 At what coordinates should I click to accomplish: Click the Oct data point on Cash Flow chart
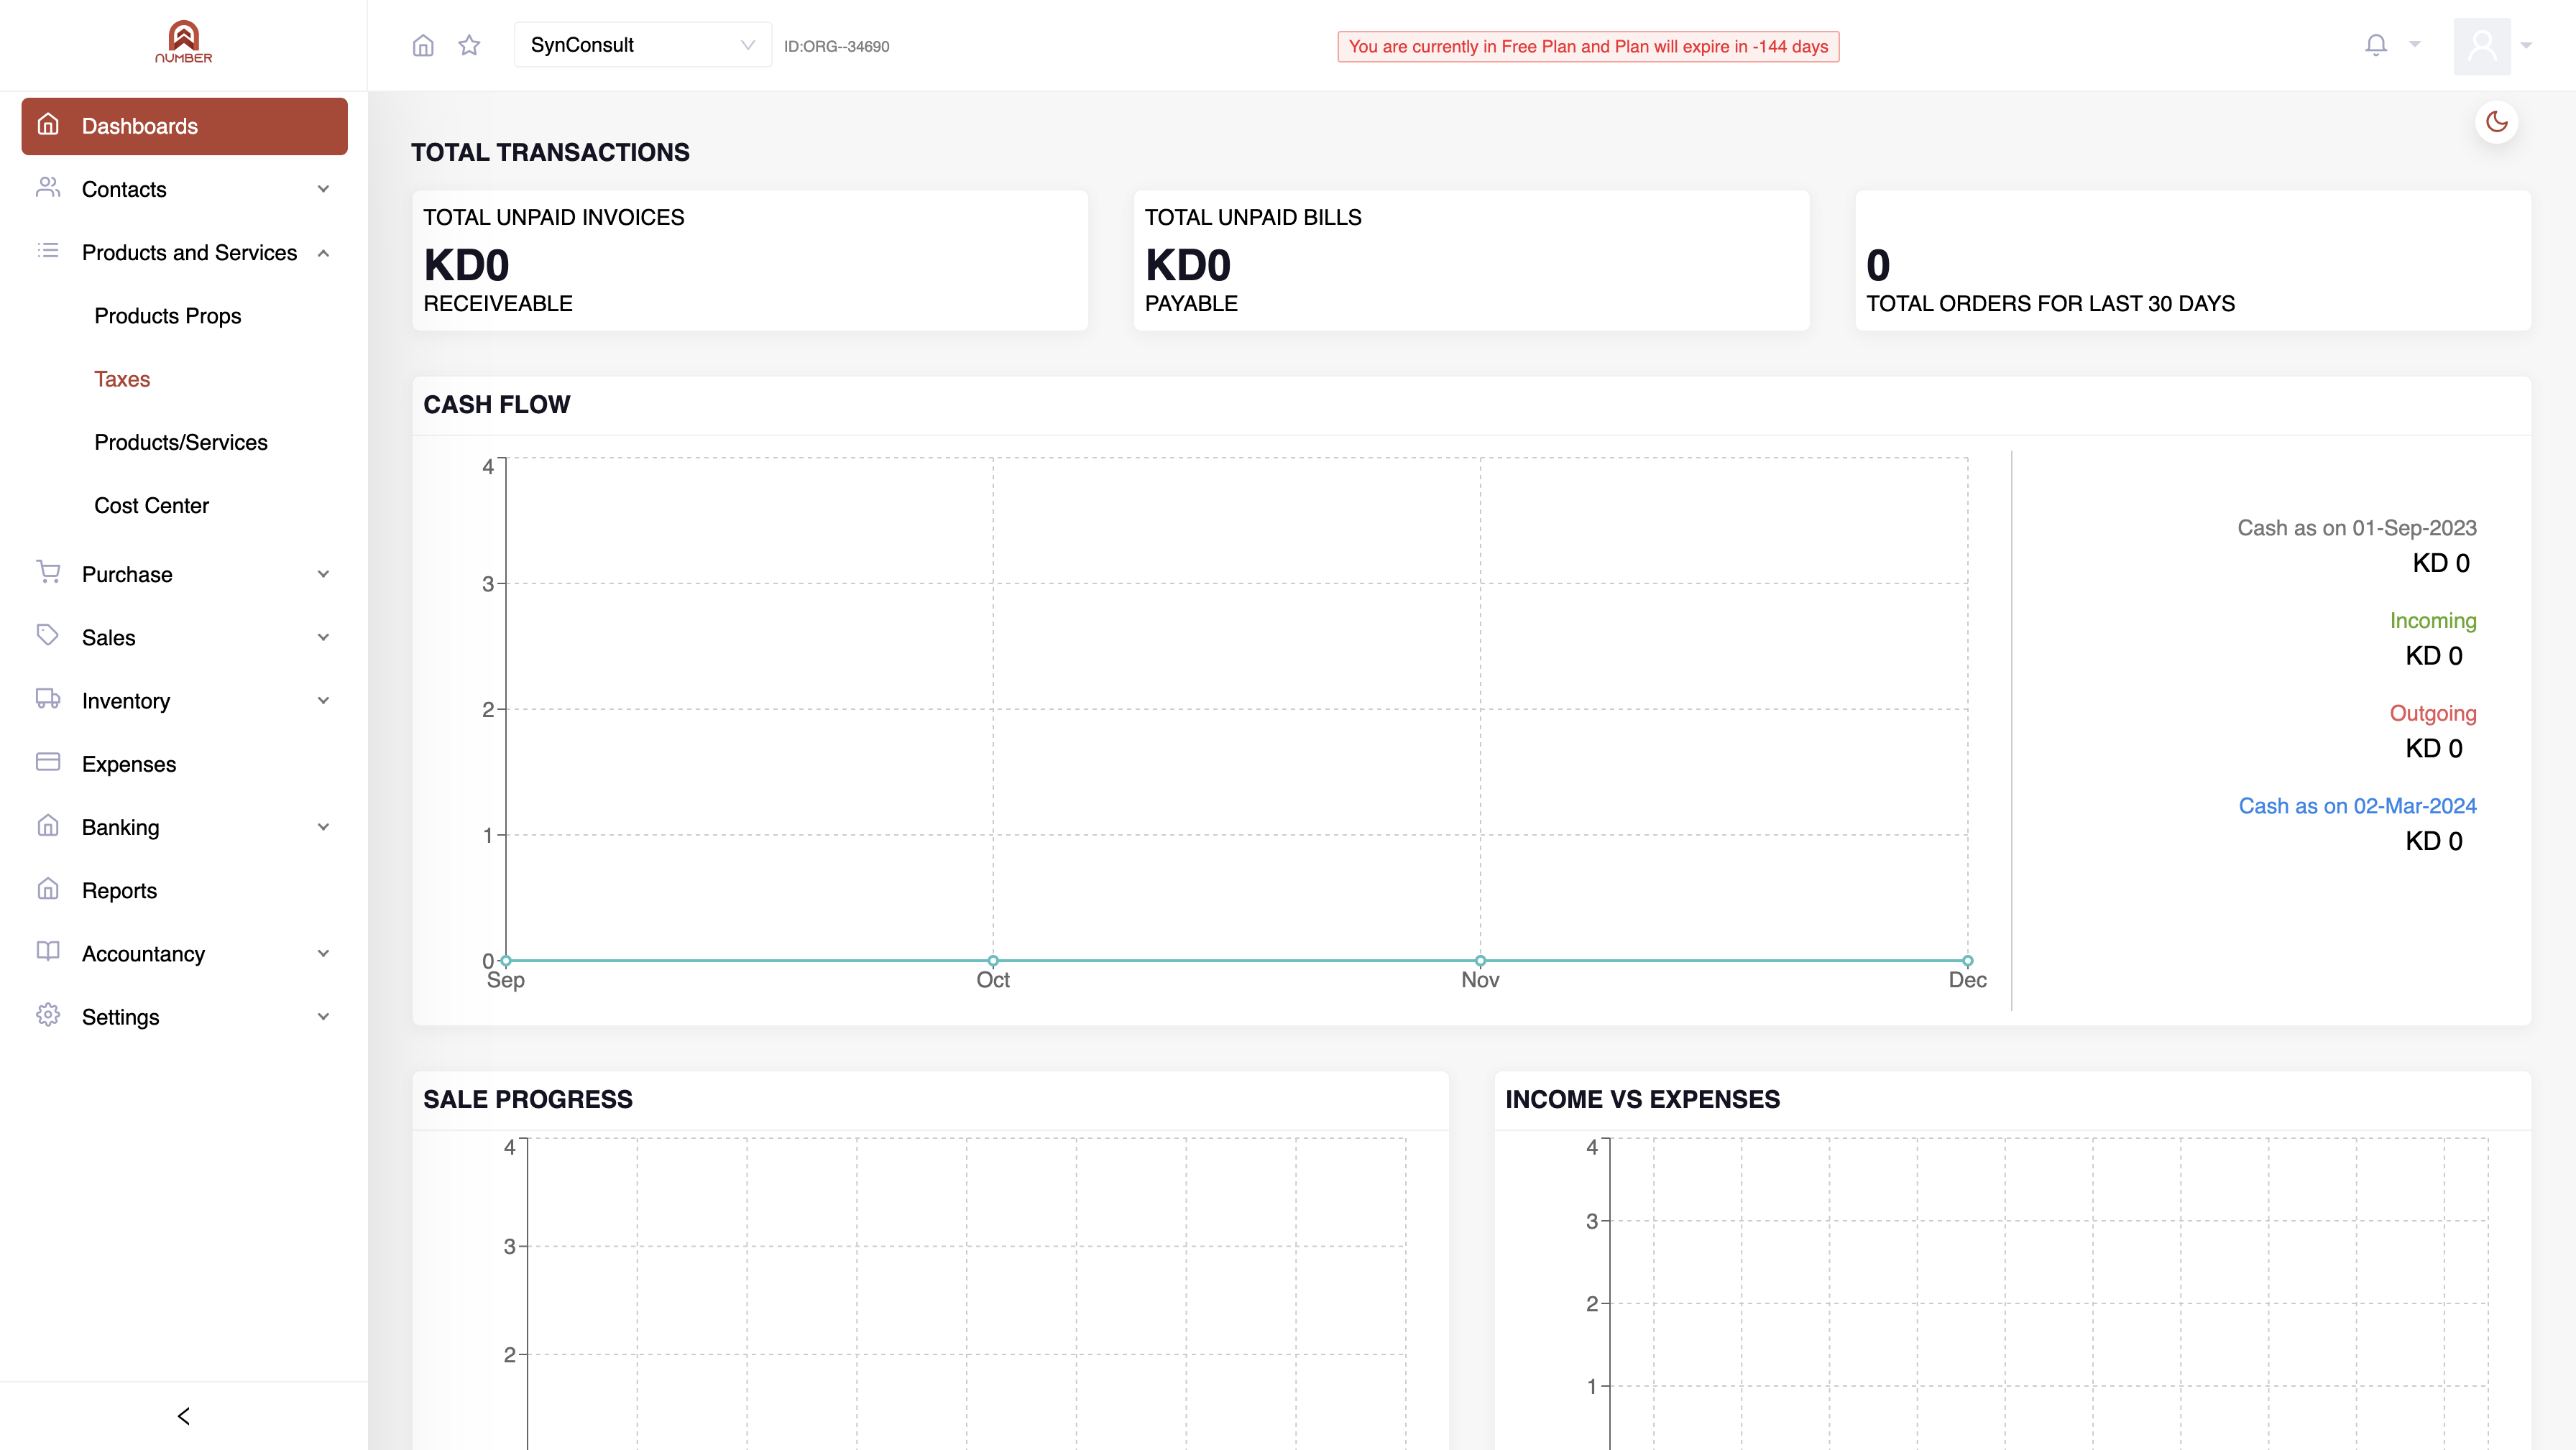coord(993,961)
